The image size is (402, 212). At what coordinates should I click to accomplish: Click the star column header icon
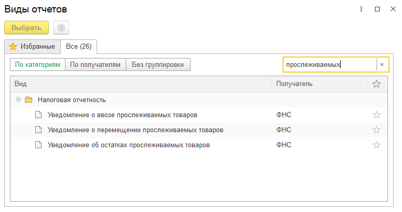(x=377, y=83)
